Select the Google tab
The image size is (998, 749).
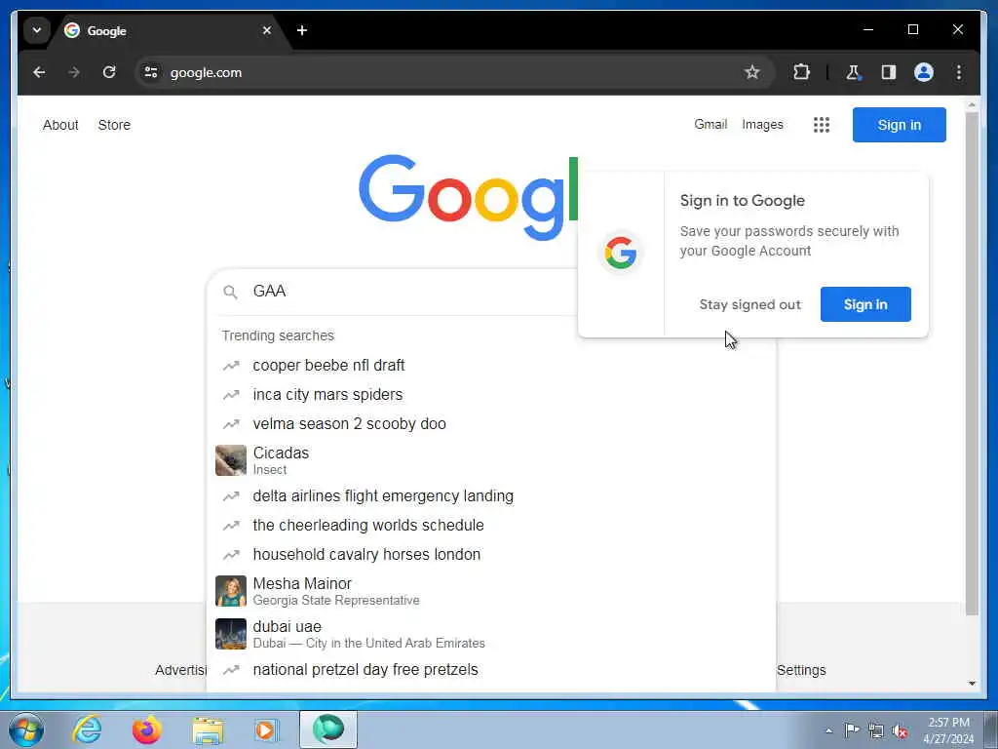tap(169, 30)
